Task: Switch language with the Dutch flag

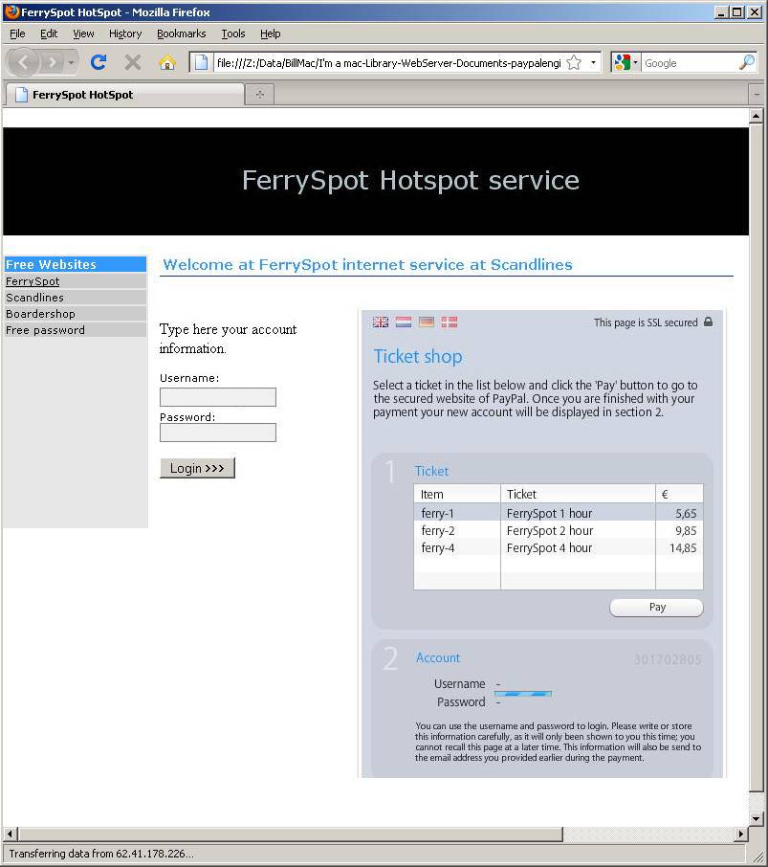Action: [x=404, y=322]
